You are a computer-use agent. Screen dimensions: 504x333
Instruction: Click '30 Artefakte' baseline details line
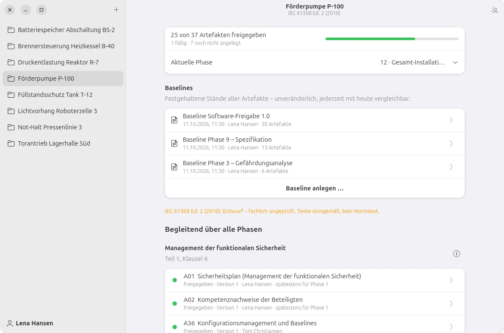[x=237, y=124]
